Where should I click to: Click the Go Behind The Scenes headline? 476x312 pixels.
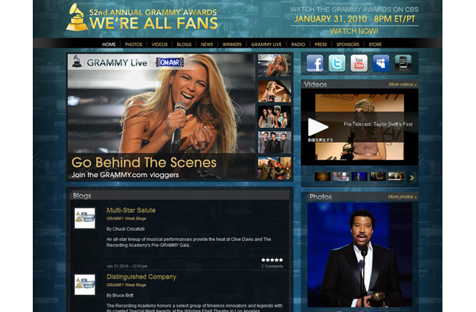coord(144,163)
